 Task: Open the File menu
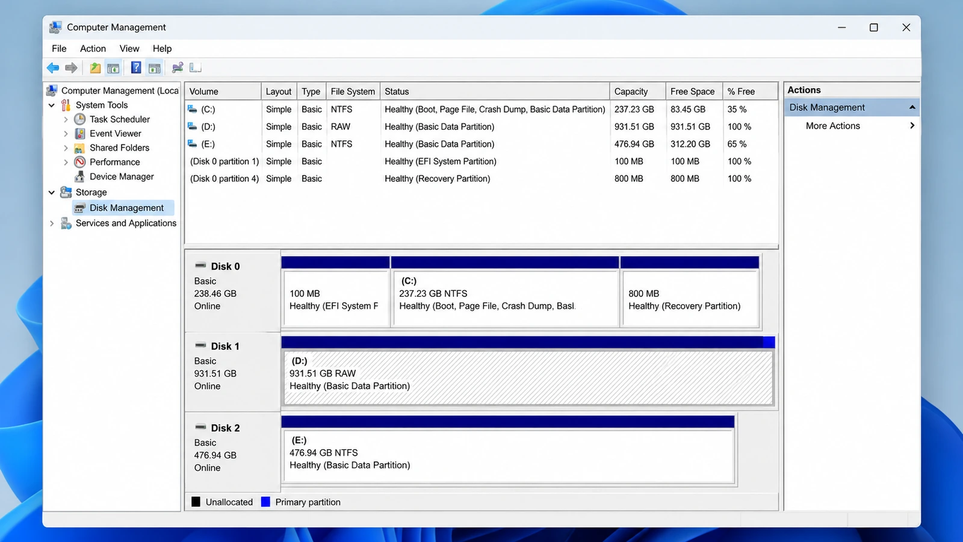[59, 49]
